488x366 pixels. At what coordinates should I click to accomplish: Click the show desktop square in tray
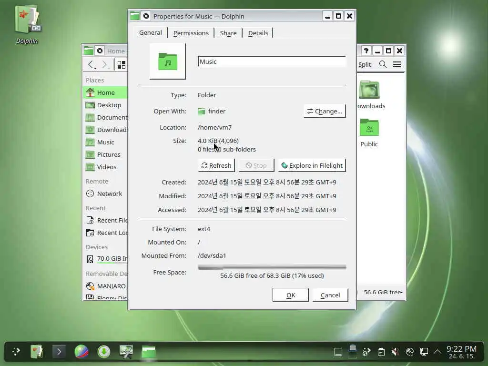click(x=338, y=352)
